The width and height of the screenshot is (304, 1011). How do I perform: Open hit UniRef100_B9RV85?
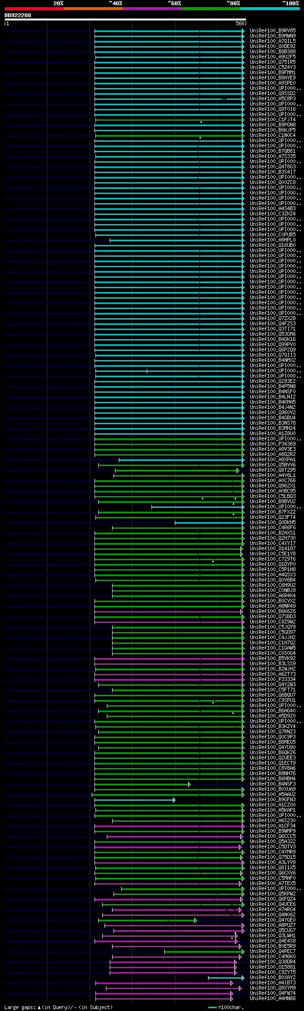(x=273, y=30)
